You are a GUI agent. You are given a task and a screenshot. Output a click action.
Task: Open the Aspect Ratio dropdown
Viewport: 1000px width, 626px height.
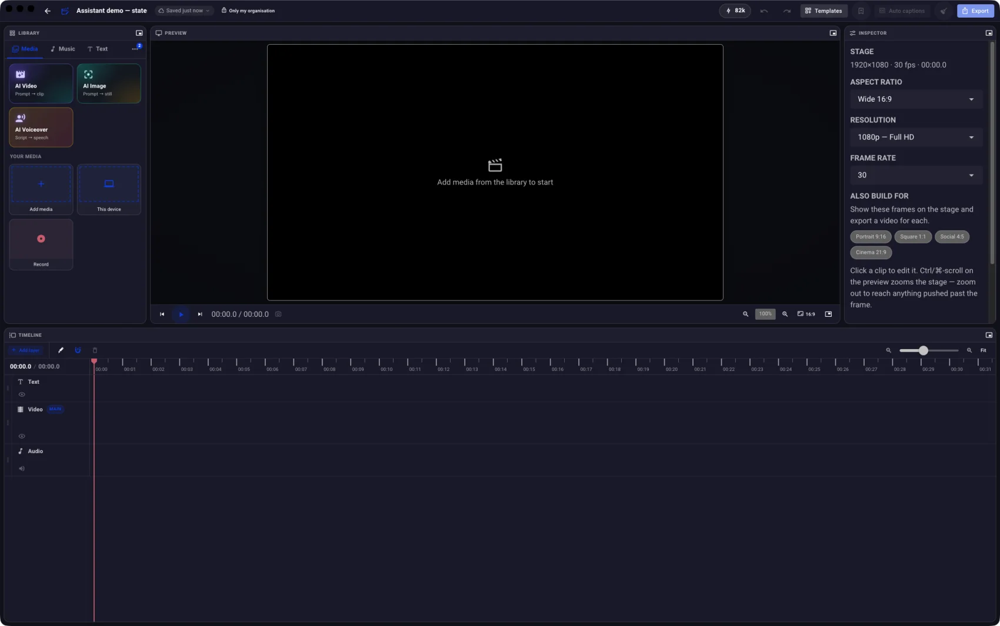click(916, 99)
